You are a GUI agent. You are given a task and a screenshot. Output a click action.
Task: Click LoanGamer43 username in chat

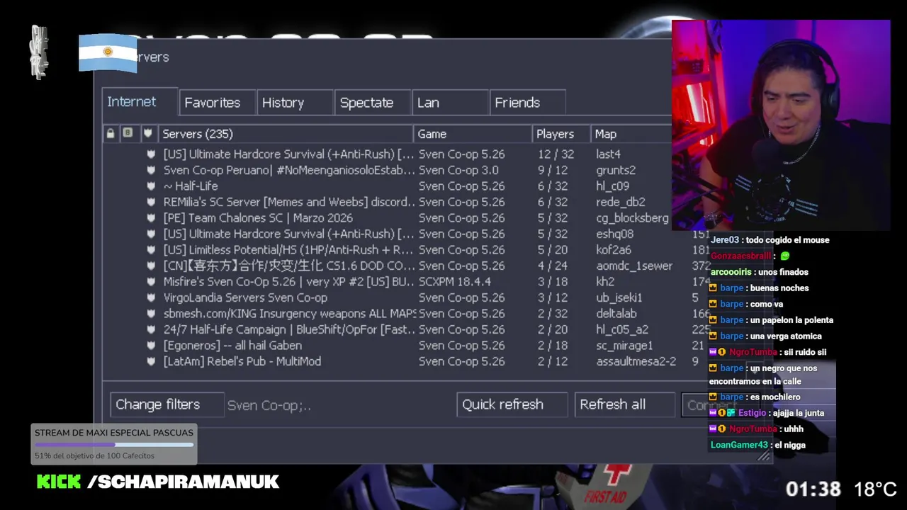point(739,445)
